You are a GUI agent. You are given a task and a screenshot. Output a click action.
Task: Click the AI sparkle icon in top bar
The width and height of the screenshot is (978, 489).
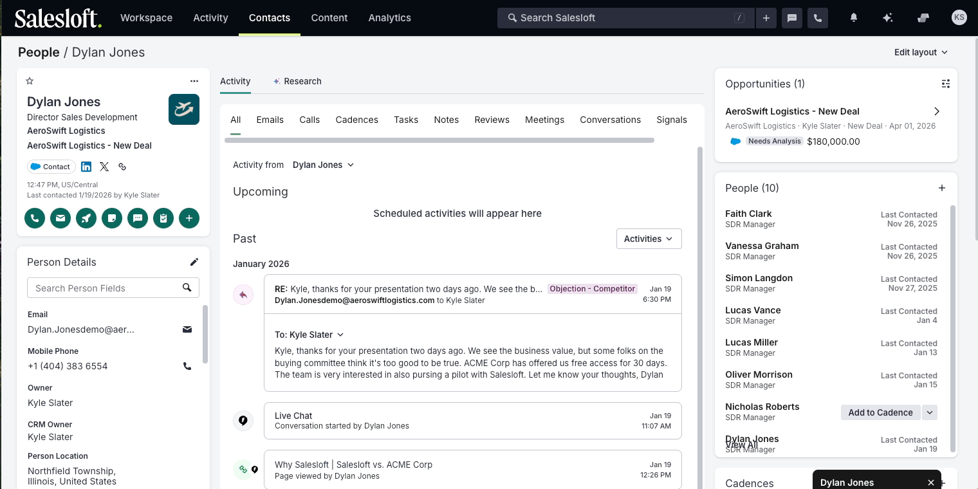[887, 18]
